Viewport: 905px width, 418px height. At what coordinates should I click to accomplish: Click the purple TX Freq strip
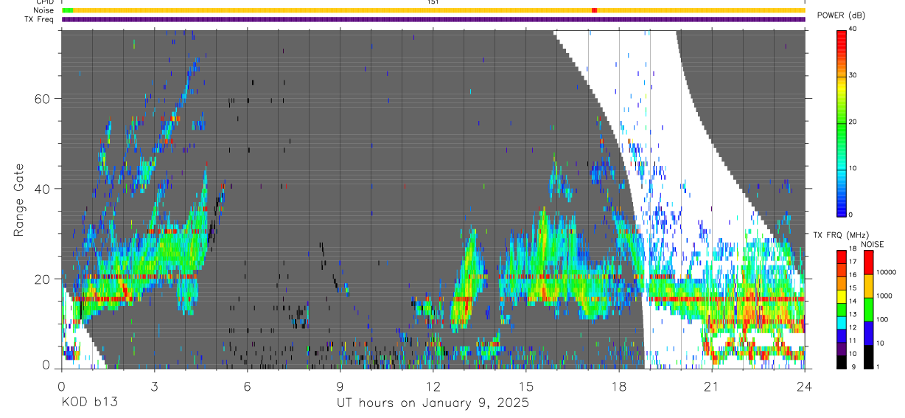pos(433,19)
